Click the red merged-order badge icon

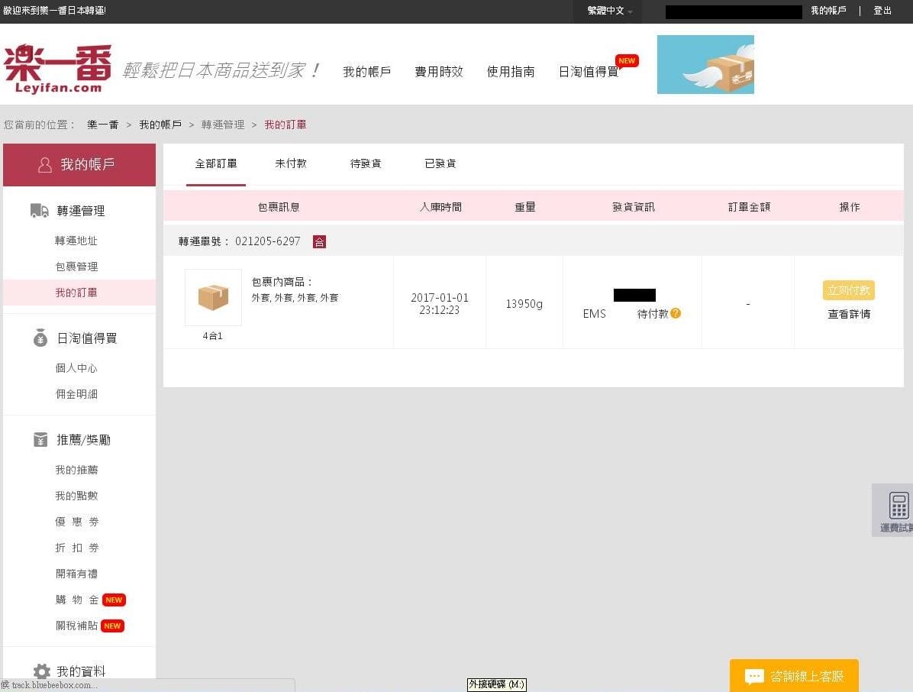click(x=319, y=241)
